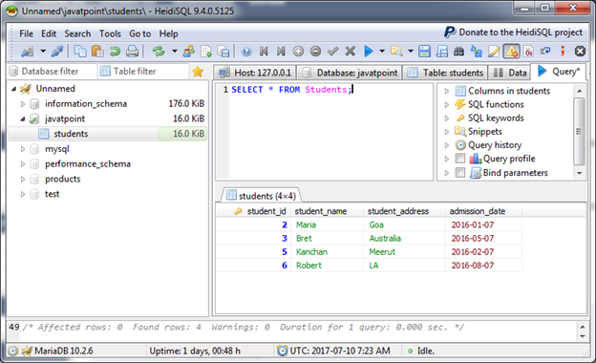Select the Query* tab

coord(559,71)
